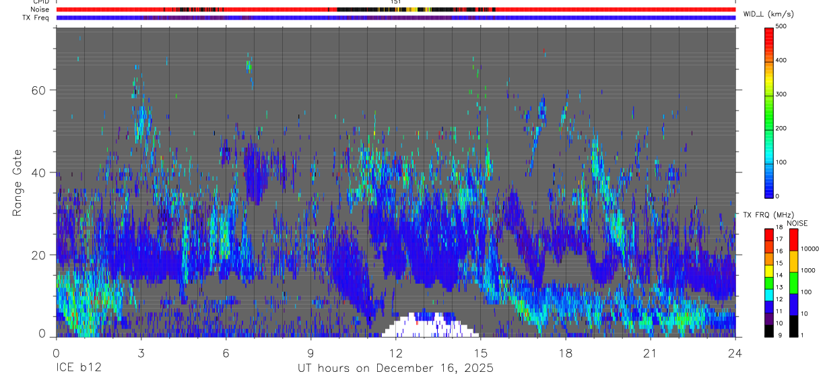Click the 'Noise' label beside the top strip

click(x=40, y=10)
